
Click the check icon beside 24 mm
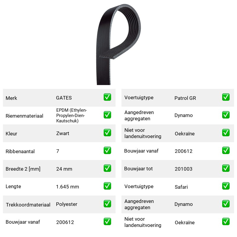tap(107, 168)
